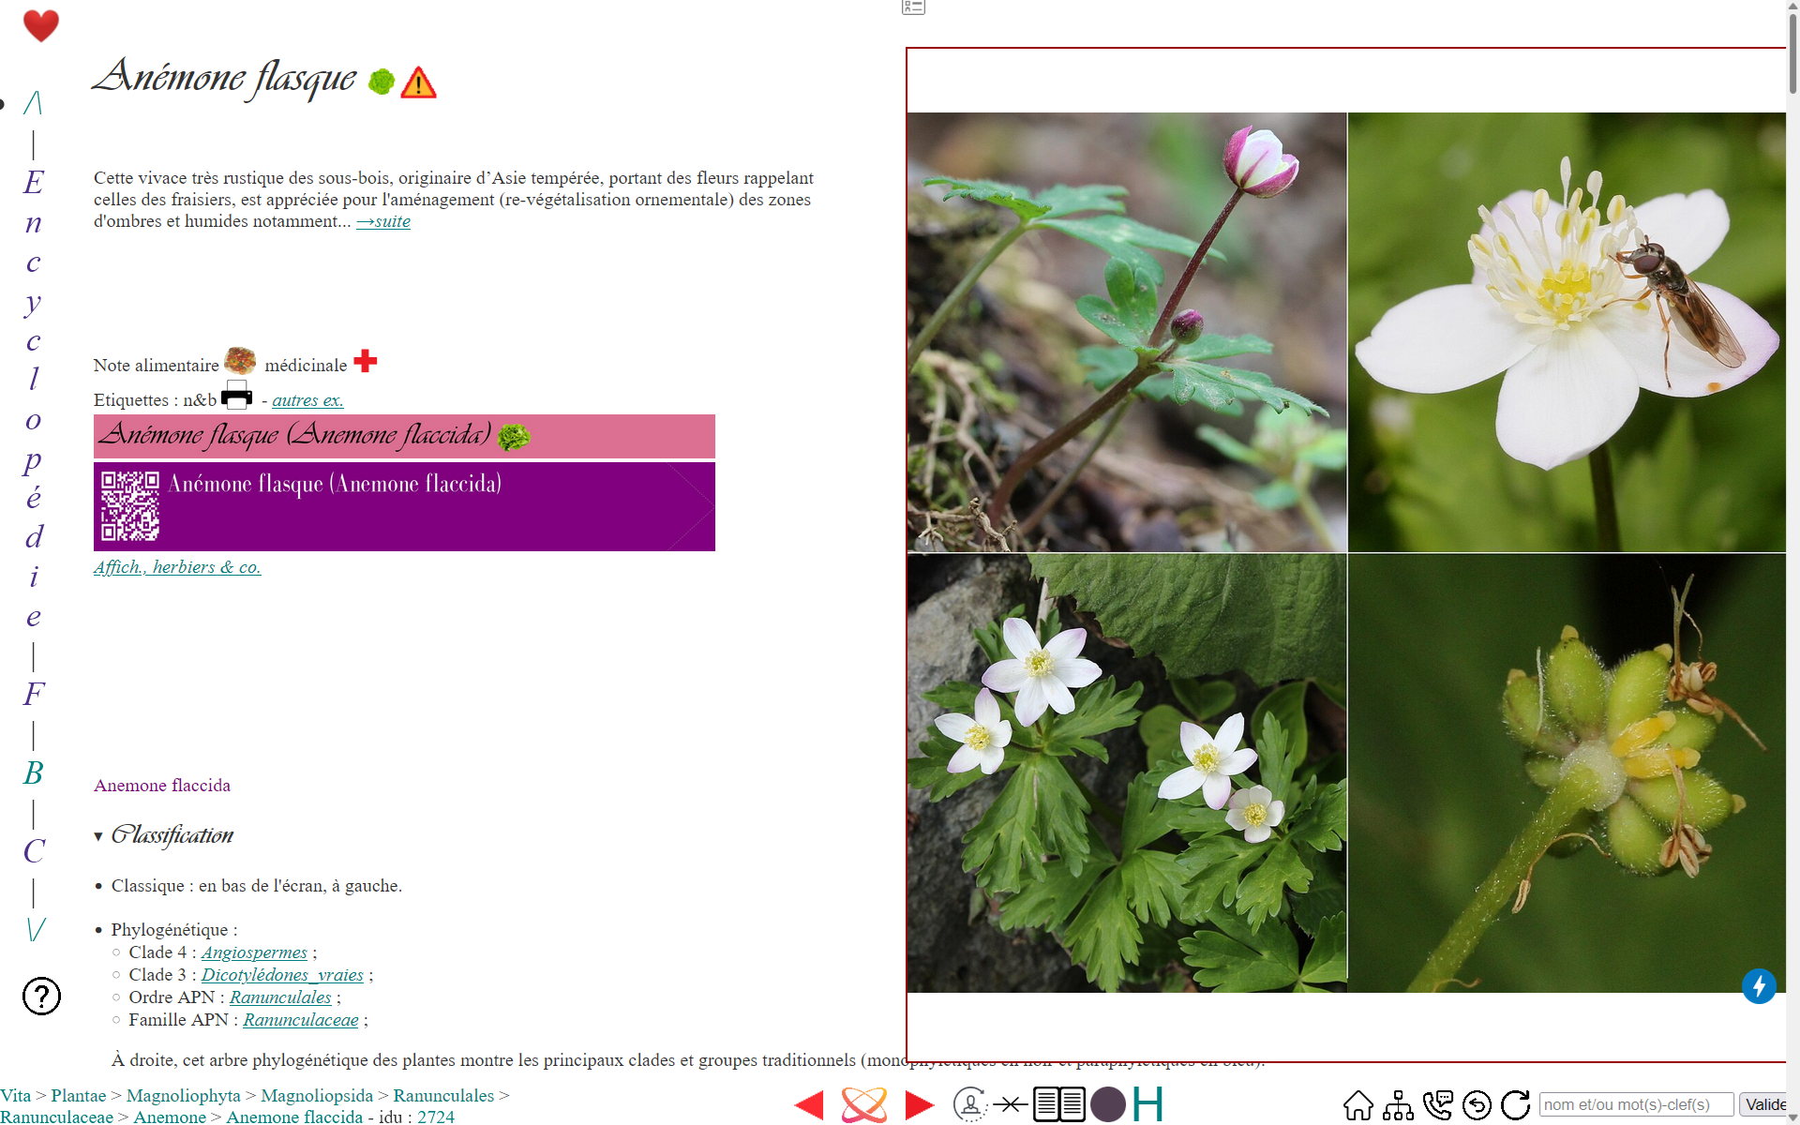Click the red heart favorite icon
This screenshot has height=1125, width=1800.
click(40, 25)
